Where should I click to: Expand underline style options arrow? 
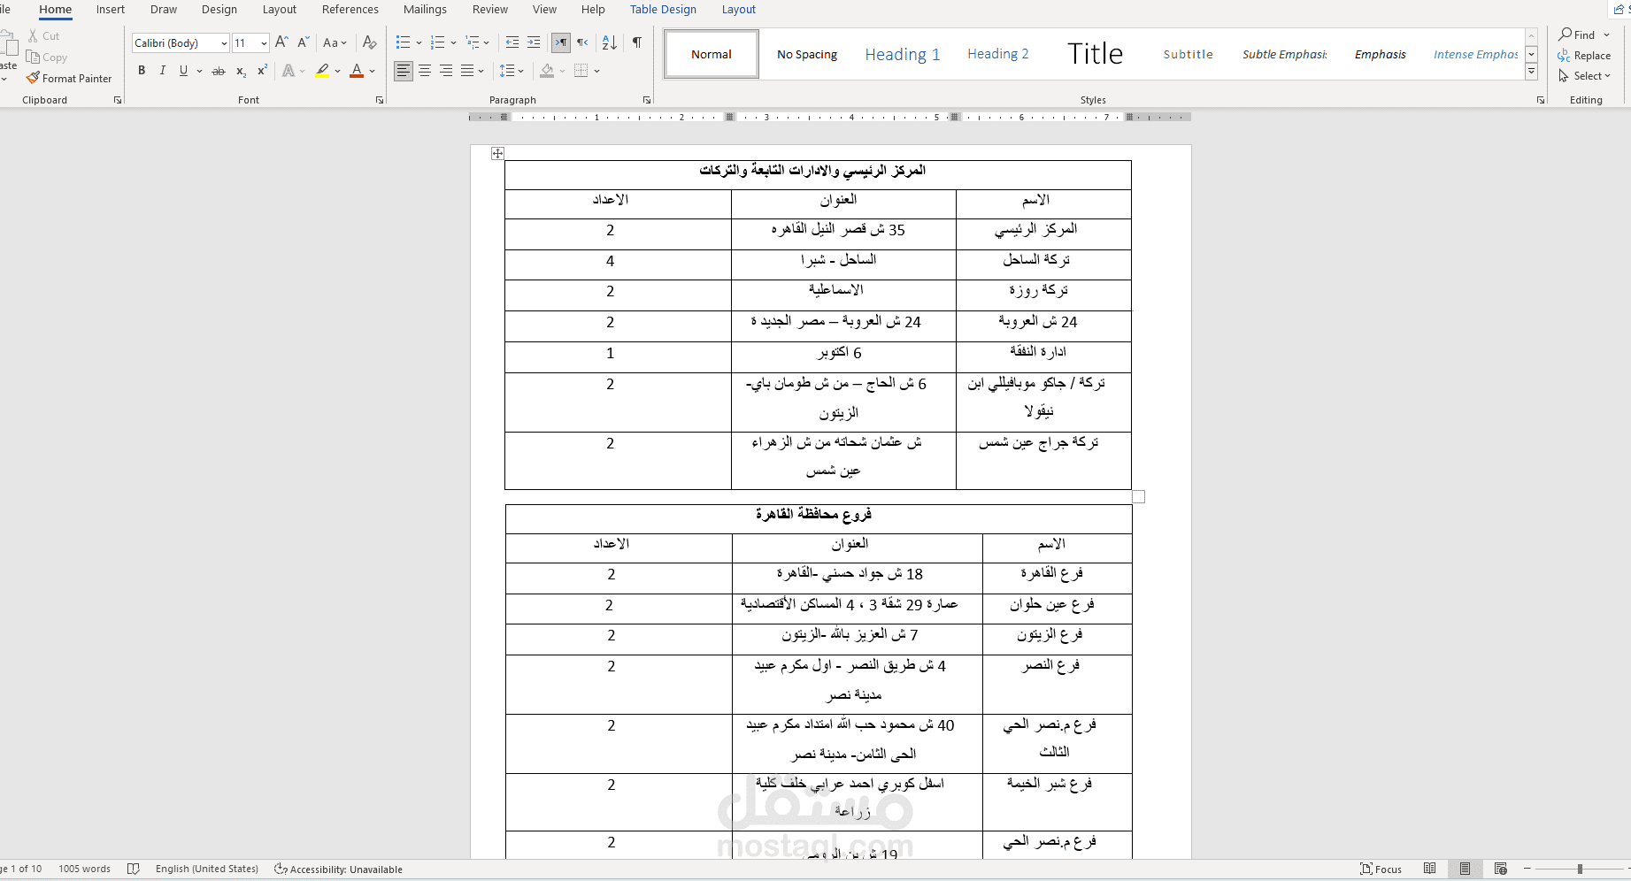coord(199,71)
